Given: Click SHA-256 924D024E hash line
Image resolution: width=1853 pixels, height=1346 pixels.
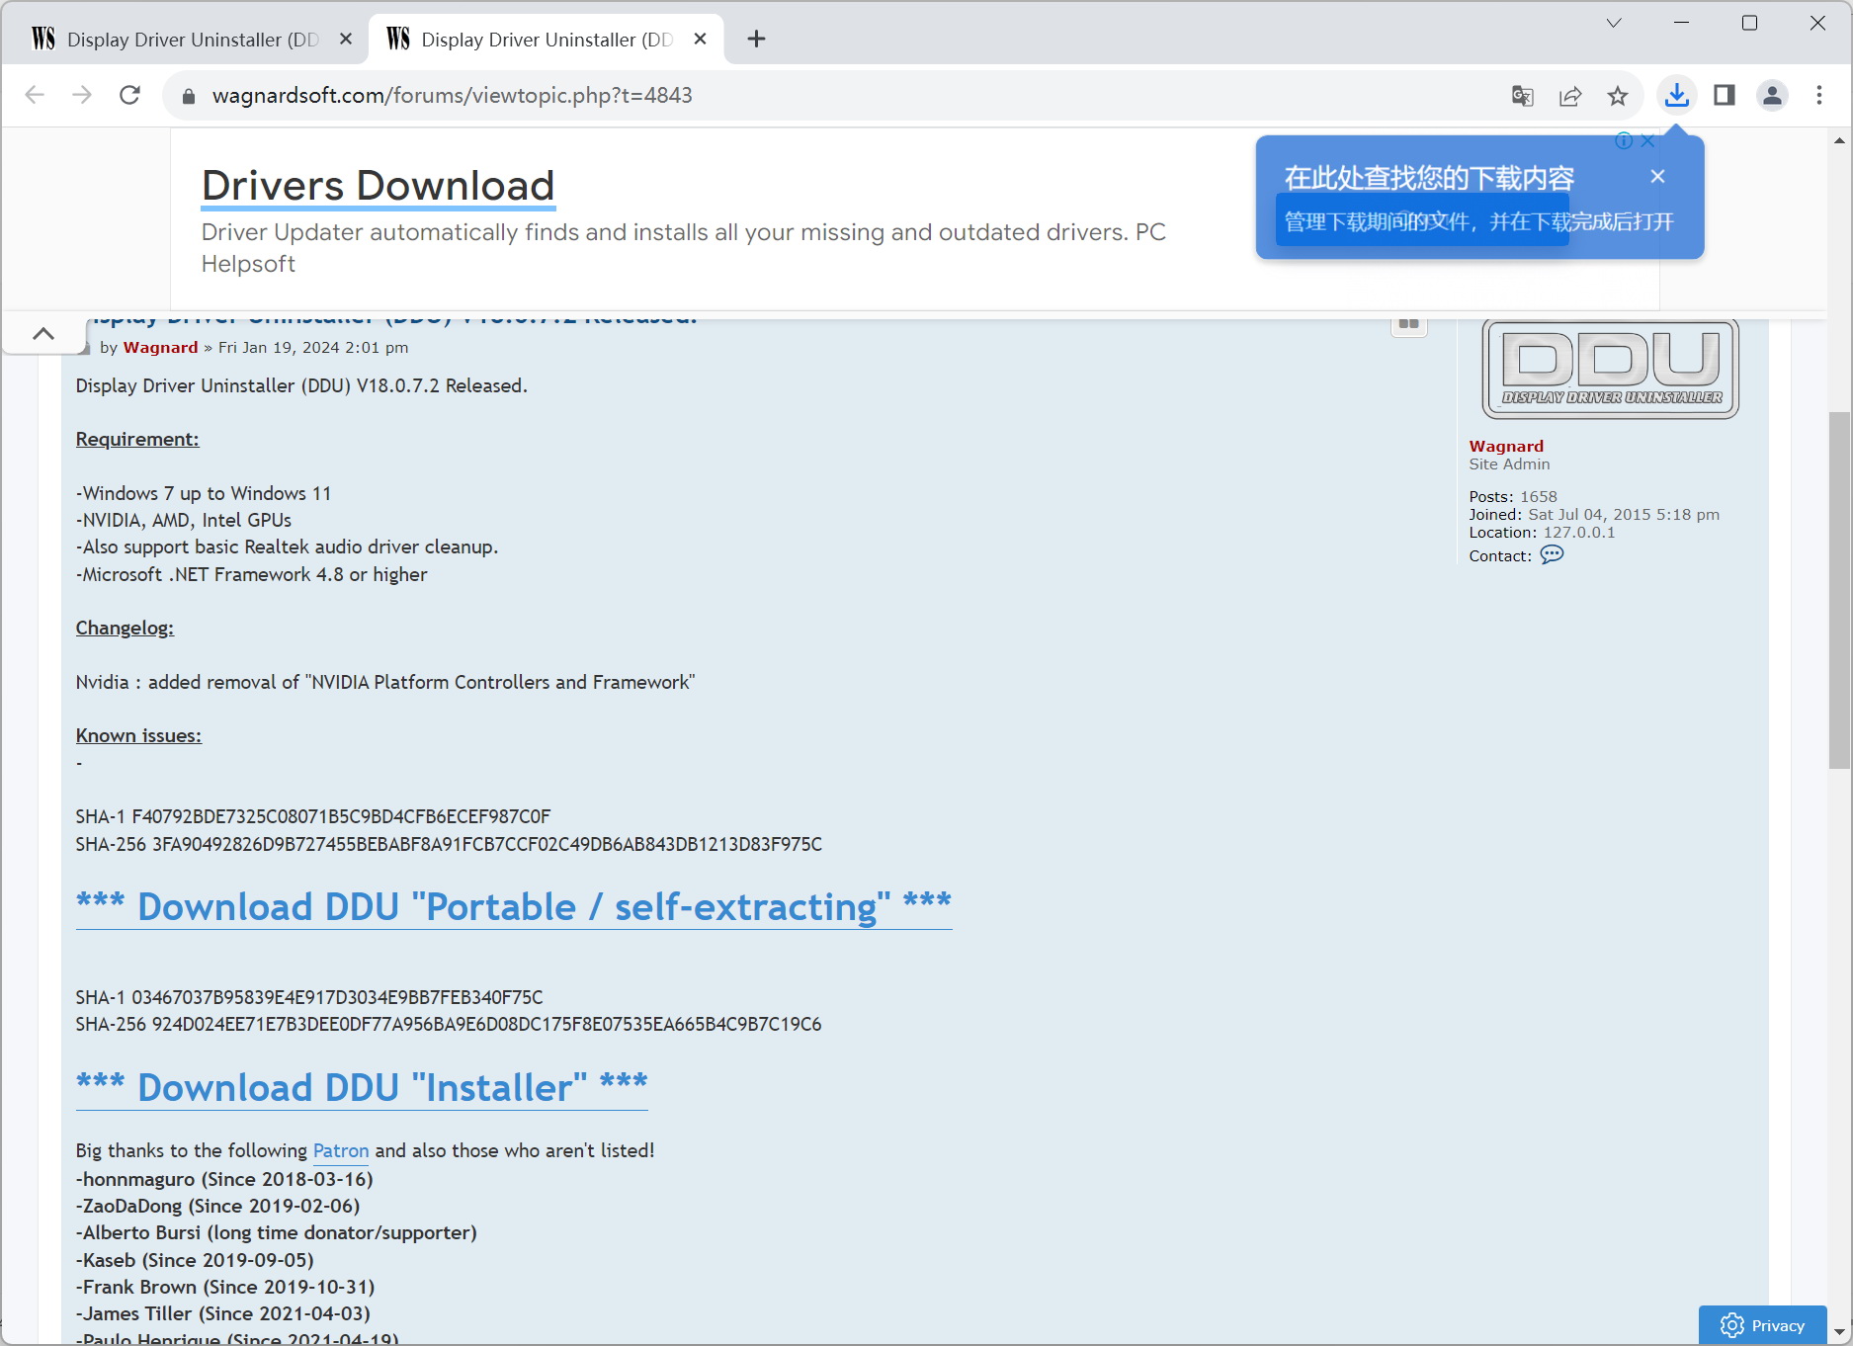Looking at the screenshot, I should pos(449,1024).
